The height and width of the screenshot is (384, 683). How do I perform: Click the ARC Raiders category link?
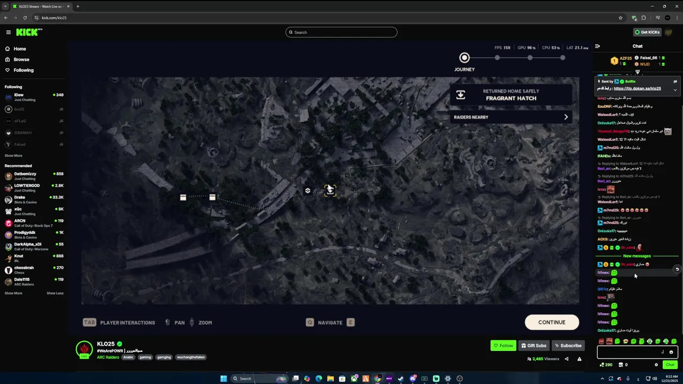[108, 357]
